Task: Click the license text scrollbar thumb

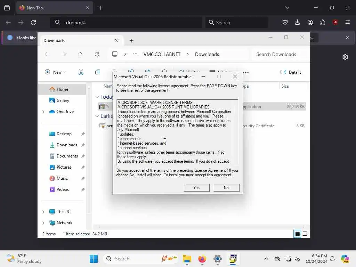Action: coord(235,110)
